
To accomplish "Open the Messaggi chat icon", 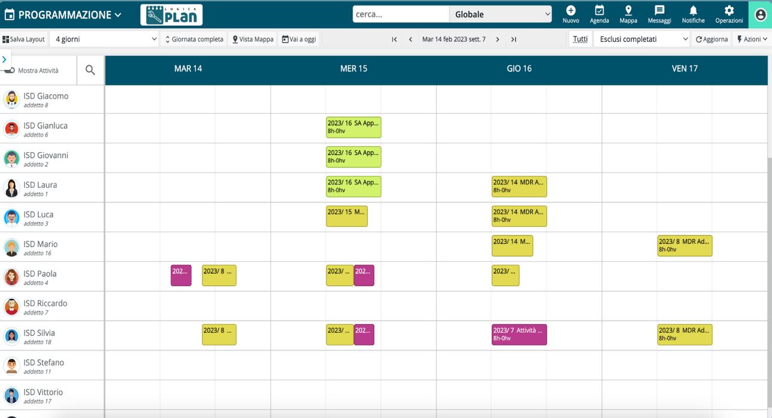I will pos(659,11).
